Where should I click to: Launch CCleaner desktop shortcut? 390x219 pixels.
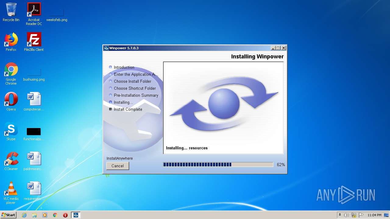click(x=11, y=161)
